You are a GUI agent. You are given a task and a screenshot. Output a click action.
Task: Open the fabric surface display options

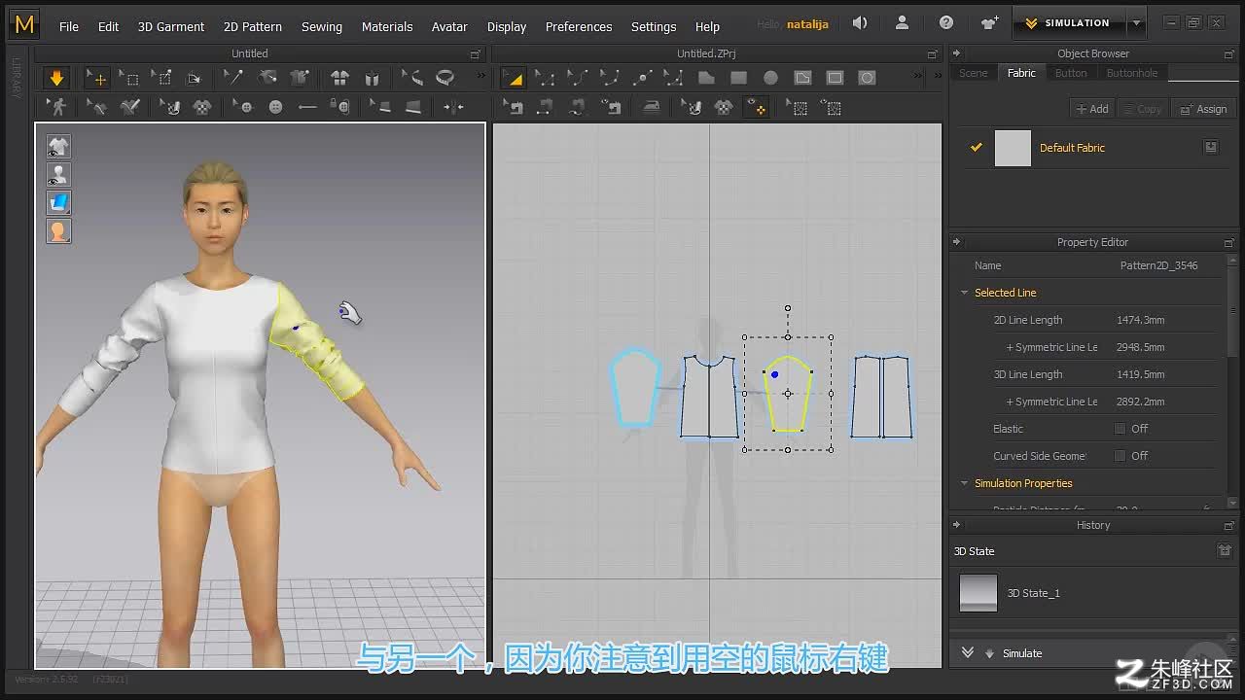coord(58,202)
